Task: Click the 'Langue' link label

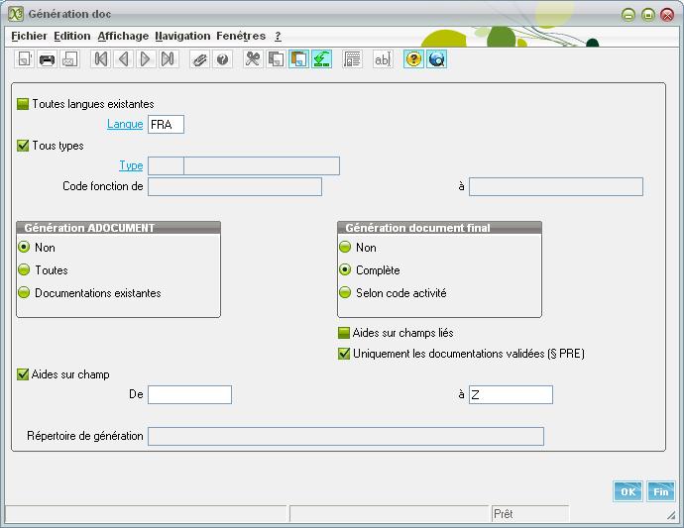Action: pyautogui.click(x=125, y=125)
